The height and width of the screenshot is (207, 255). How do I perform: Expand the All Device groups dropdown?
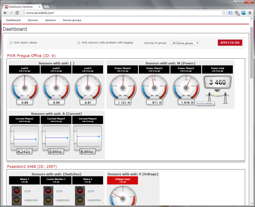pyautogui.click(x=184, y=43)
